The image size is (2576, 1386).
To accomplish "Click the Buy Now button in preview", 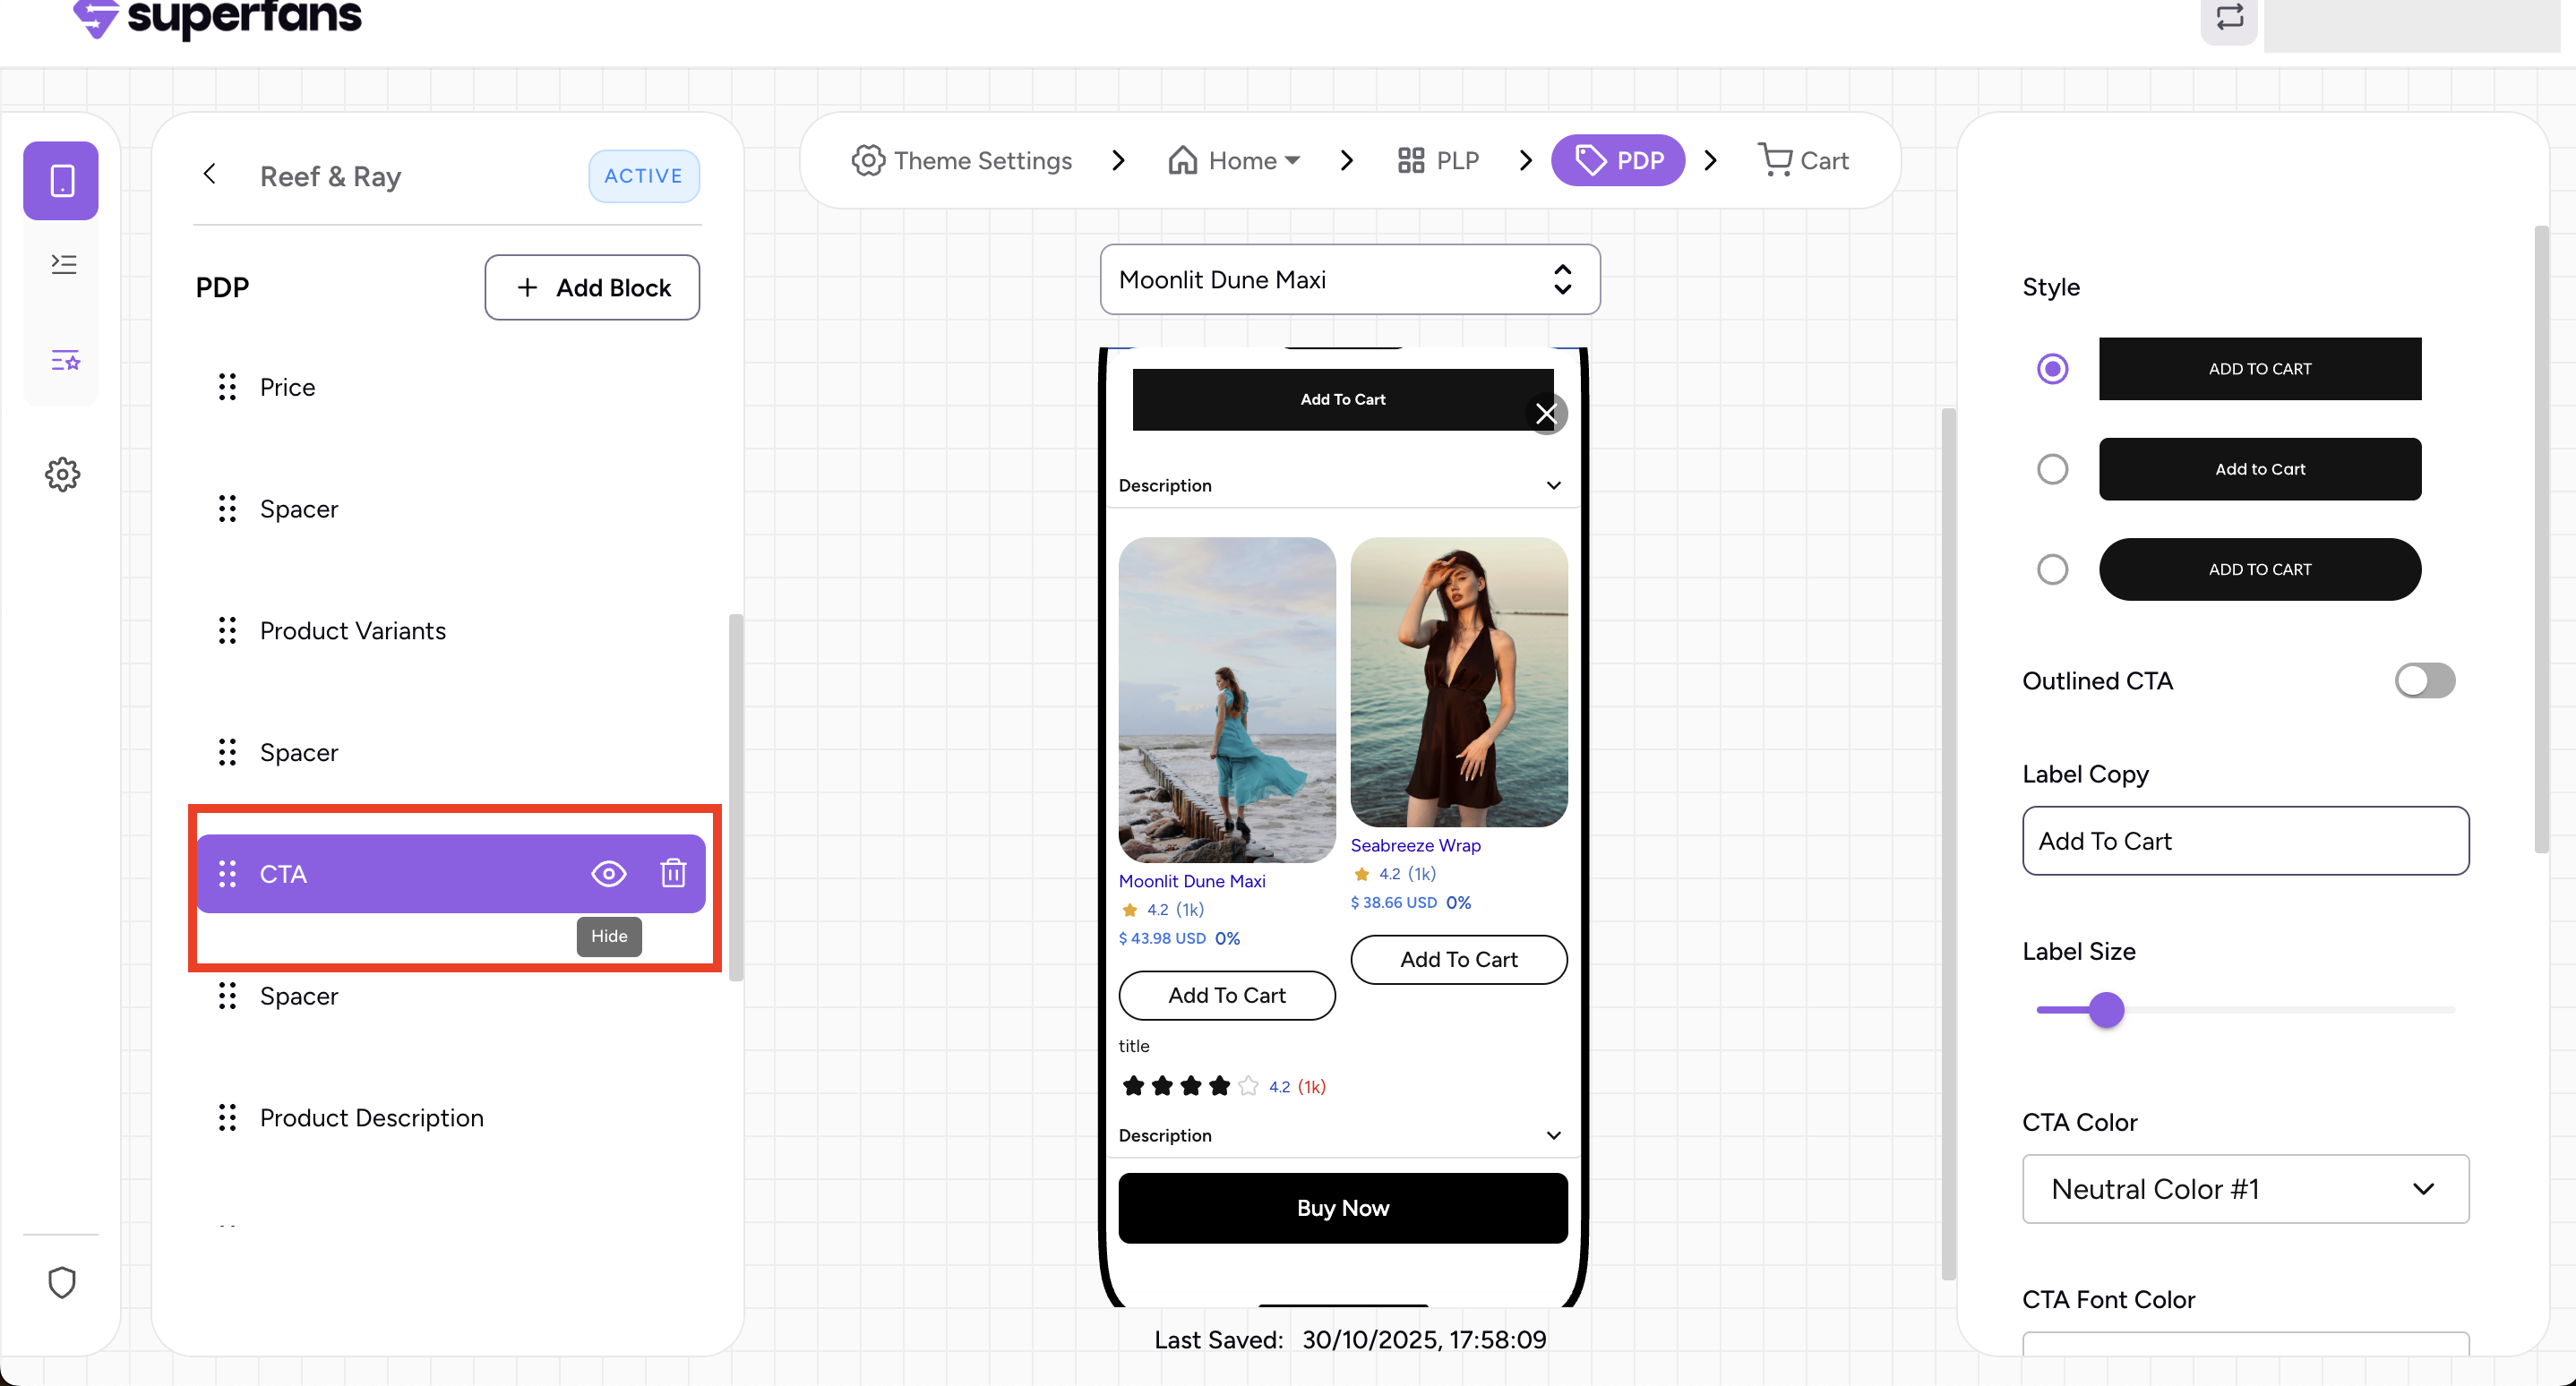I will 1342,1208.
